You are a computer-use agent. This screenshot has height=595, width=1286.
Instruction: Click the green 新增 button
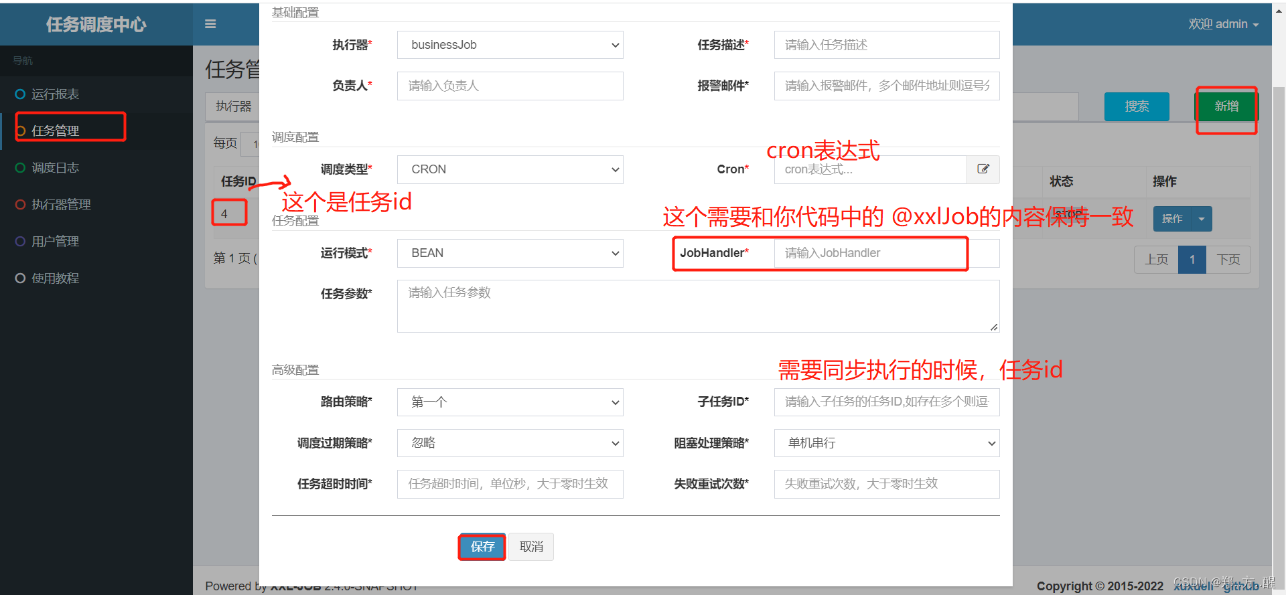pyautogui.click(x=1226, y=106)
